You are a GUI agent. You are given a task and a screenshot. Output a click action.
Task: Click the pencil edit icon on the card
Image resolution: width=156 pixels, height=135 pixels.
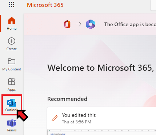pos(55,118)
